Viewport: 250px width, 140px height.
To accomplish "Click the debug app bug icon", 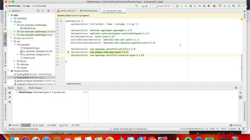I will point(191,6).
